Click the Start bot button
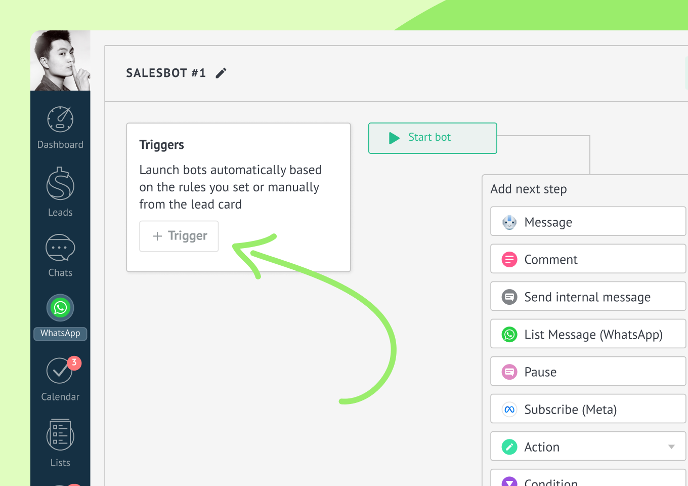The width and height of the screenshot is (688, 486). coord(433,138)
